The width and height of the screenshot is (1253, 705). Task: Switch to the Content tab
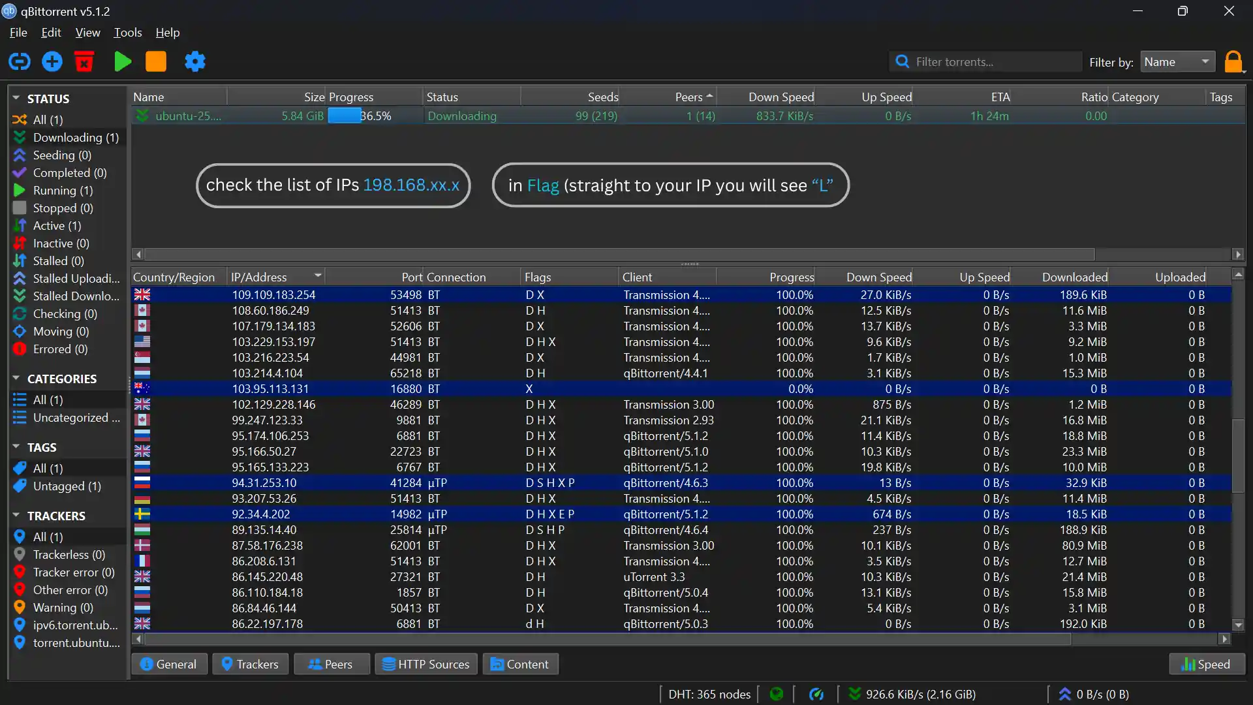520,664
